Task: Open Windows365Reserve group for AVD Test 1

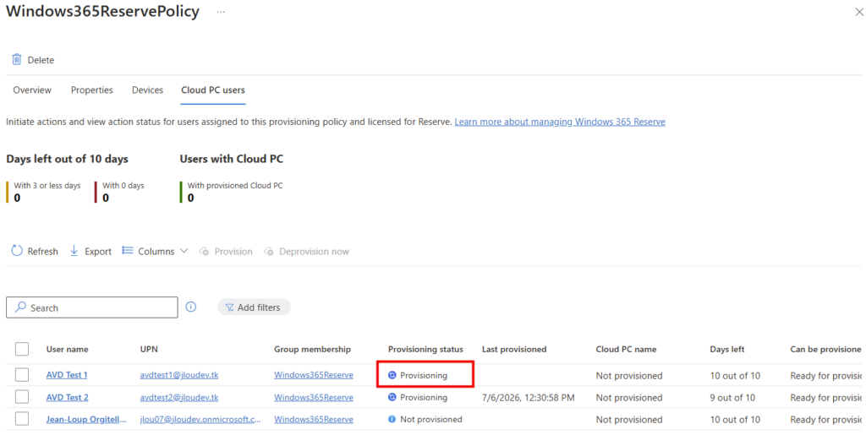Action: pos(314,375)
